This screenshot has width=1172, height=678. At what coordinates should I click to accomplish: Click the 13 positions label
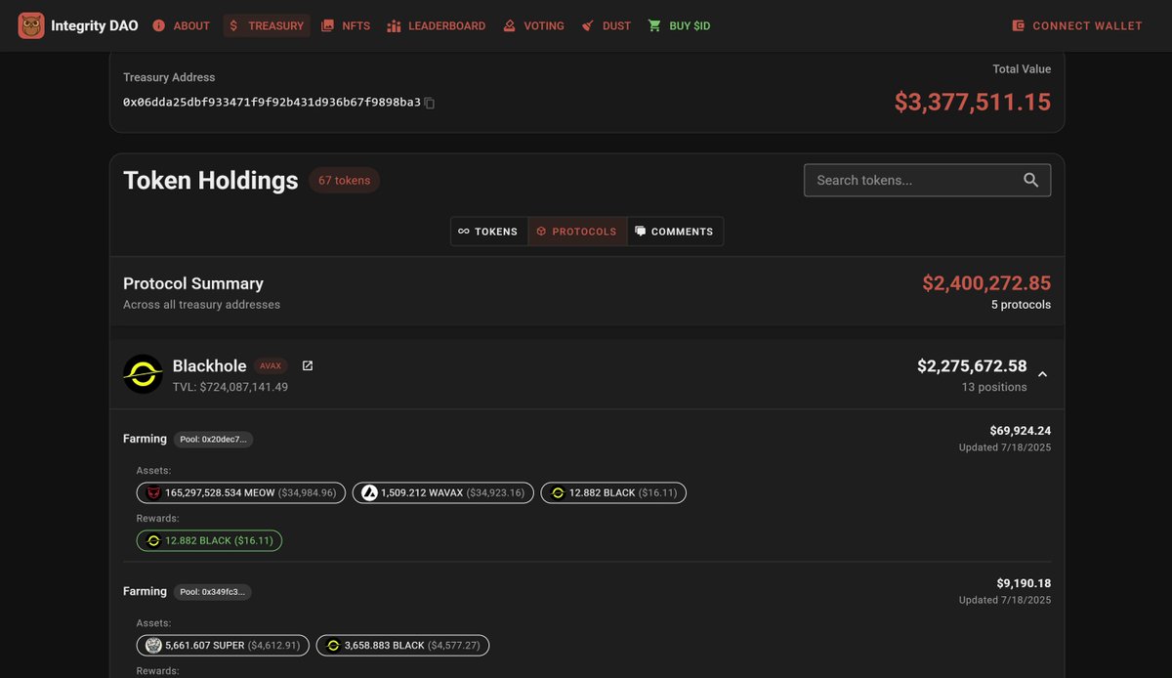[x=994, y=387]
